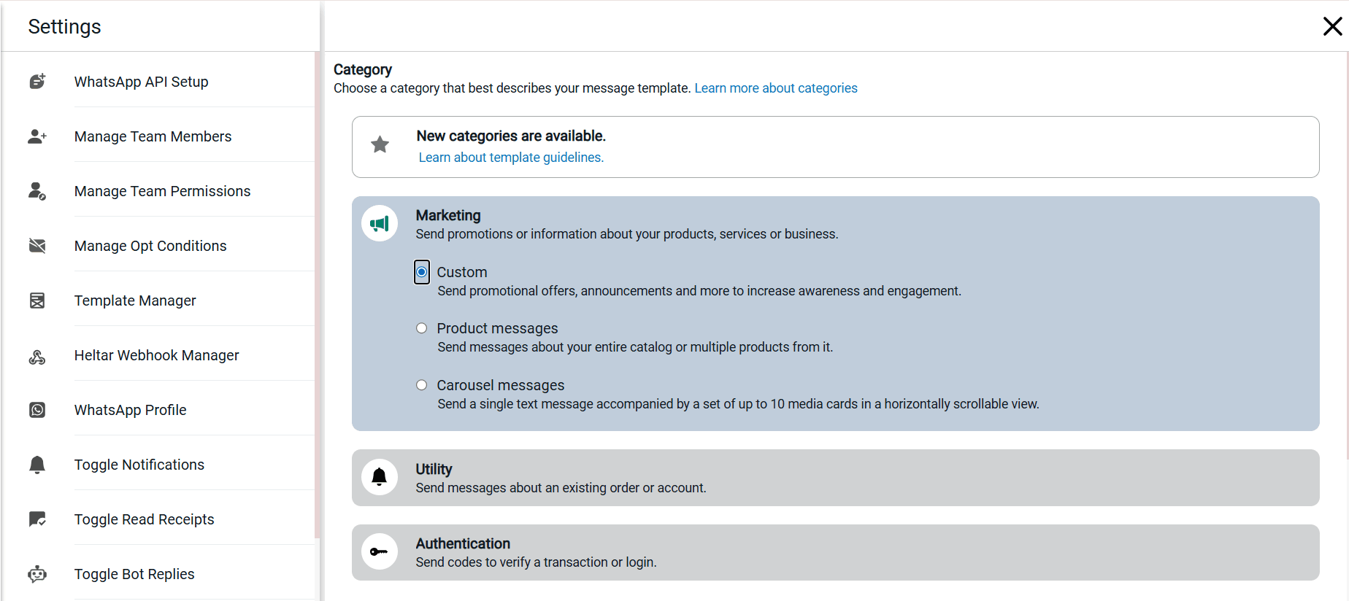Screen dimensions: 1349x601
Task: Select the Custom radio button
Action: point(422,272)
